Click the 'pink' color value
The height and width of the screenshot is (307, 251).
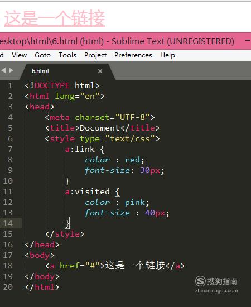coord(135,202)
